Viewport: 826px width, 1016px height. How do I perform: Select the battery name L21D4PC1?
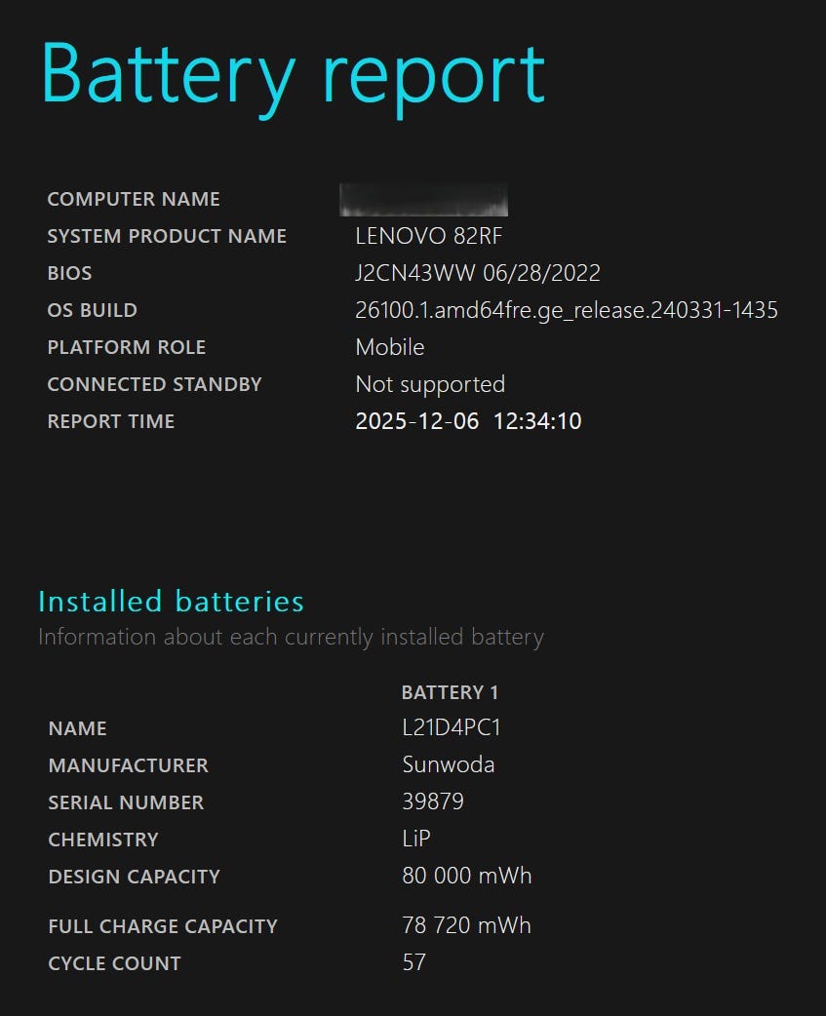452,728
